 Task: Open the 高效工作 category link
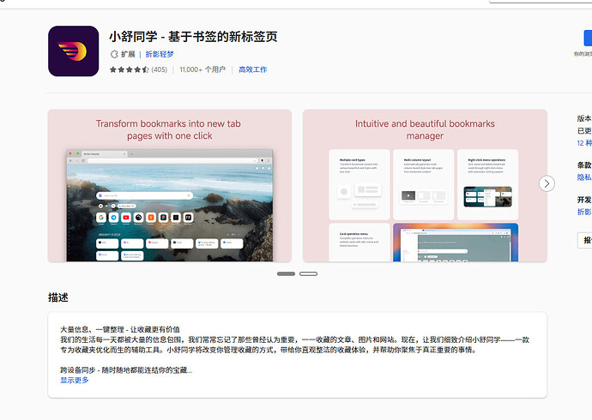point(252,69)
